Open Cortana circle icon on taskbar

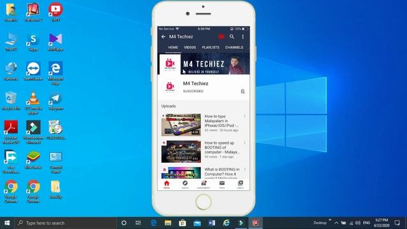124,223
